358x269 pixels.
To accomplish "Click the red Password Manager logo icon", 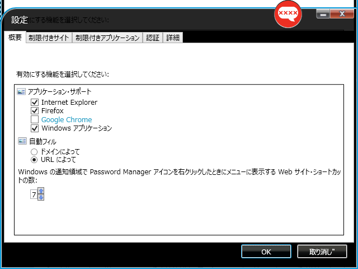I will point(288,14).
